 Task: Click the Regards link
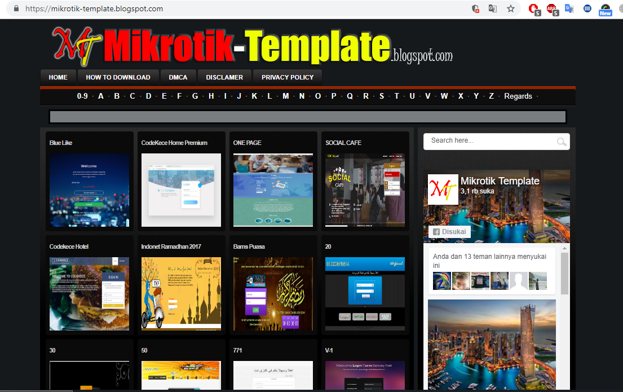(518, 96)
